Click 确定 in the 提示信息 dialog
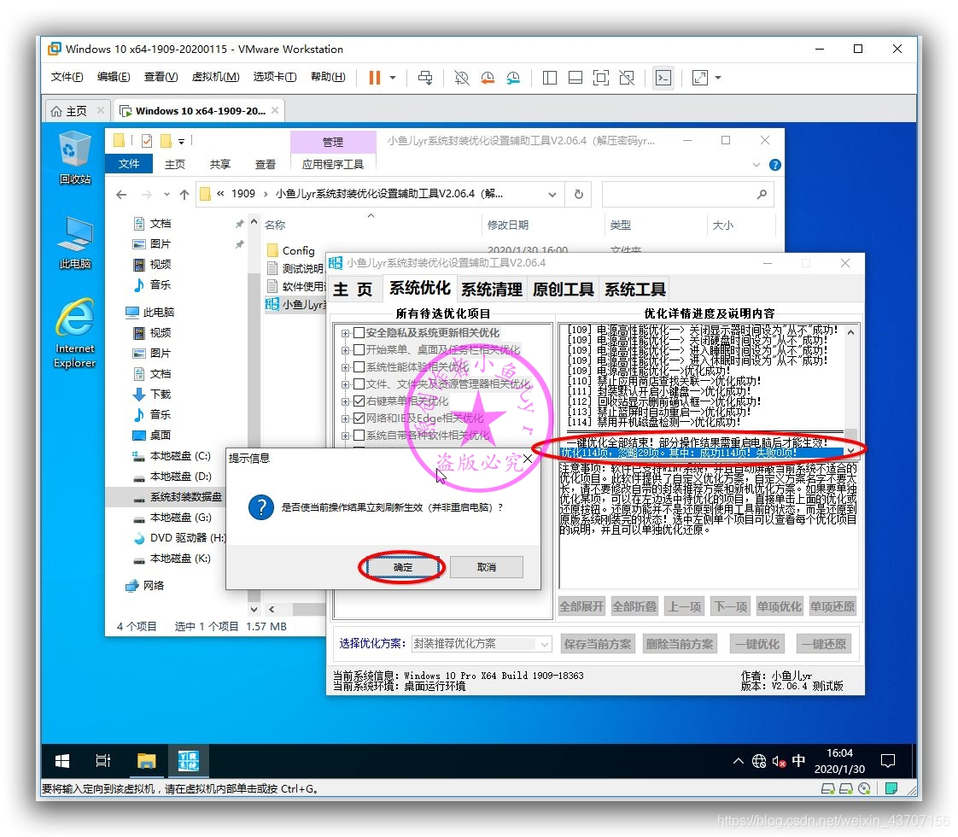The image size is (958, 837). pos(403,568)
